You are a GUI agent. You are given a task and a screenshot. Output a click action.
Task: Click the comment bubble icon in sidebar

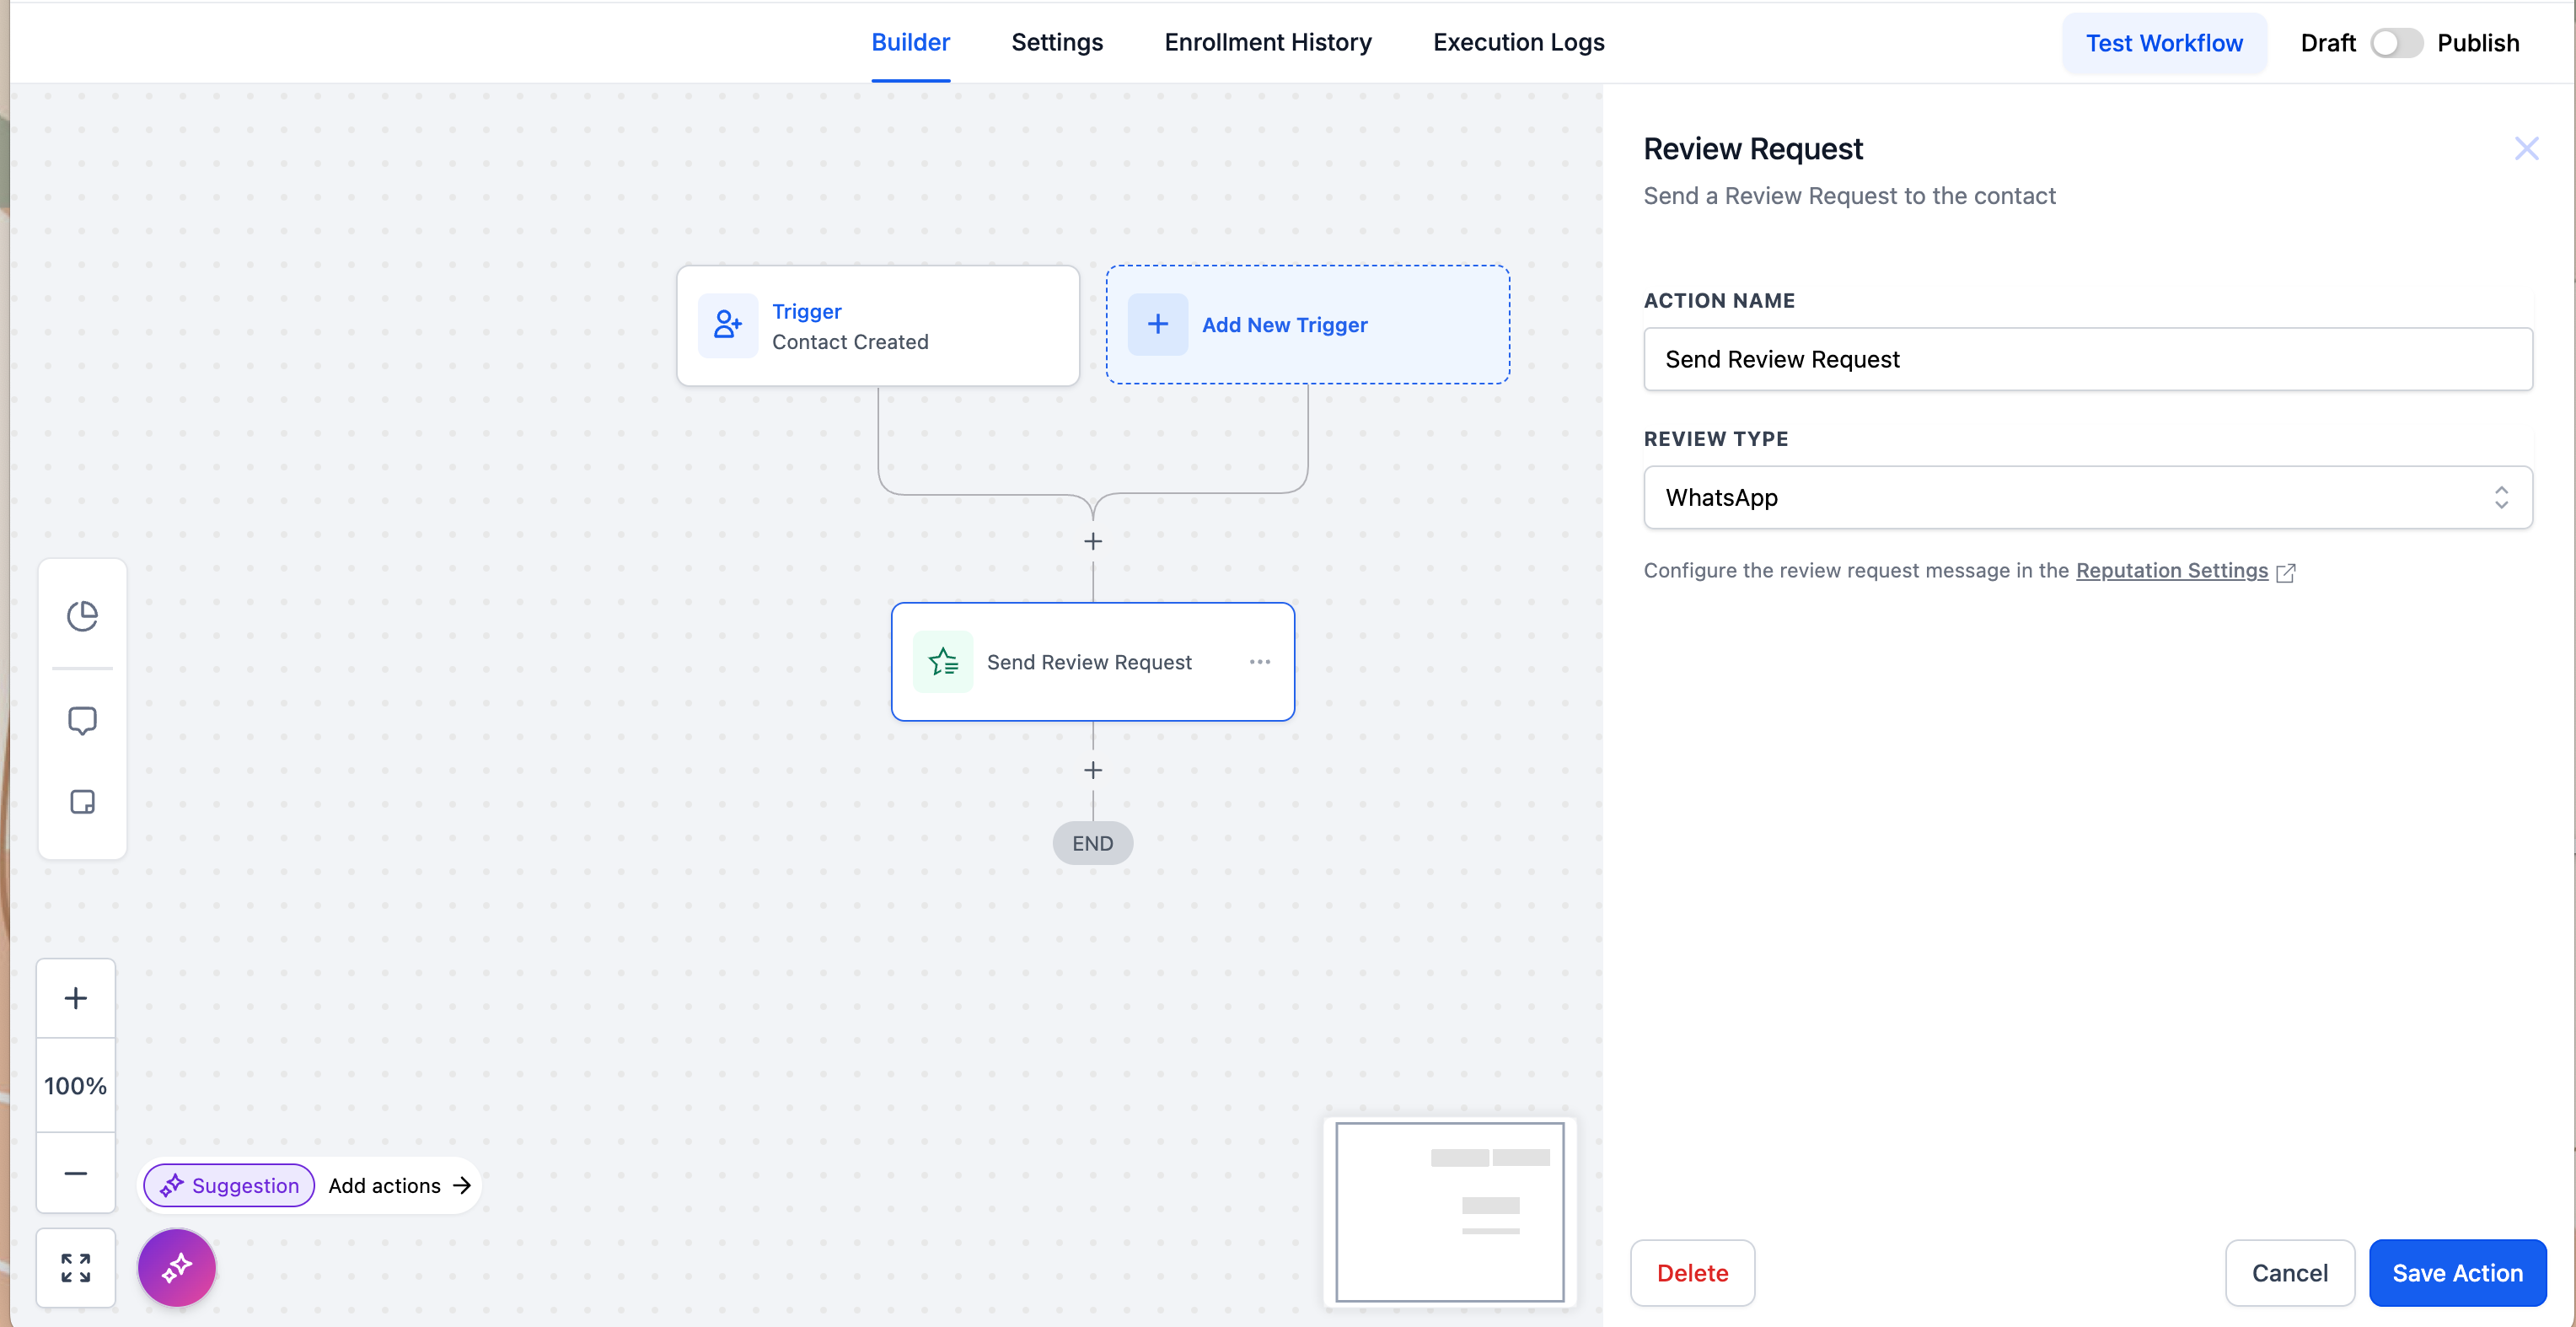tap(82, 720)
